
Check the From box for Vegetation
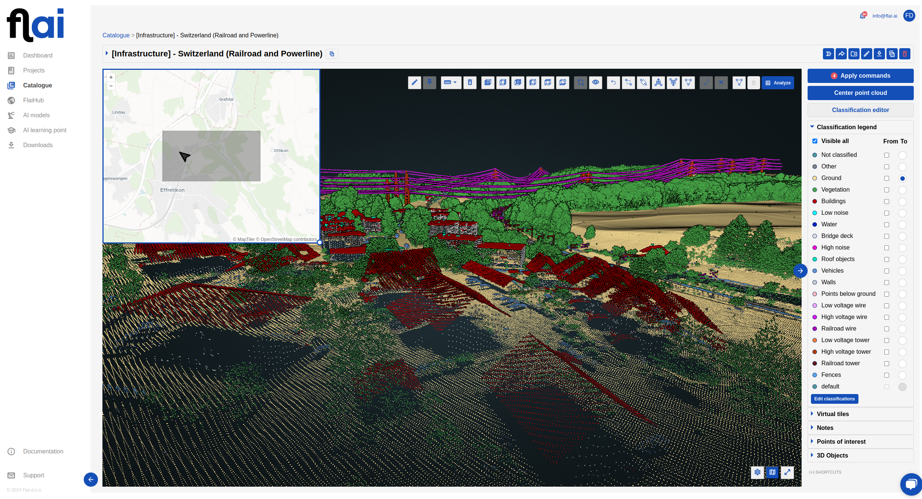coord(886,190)
